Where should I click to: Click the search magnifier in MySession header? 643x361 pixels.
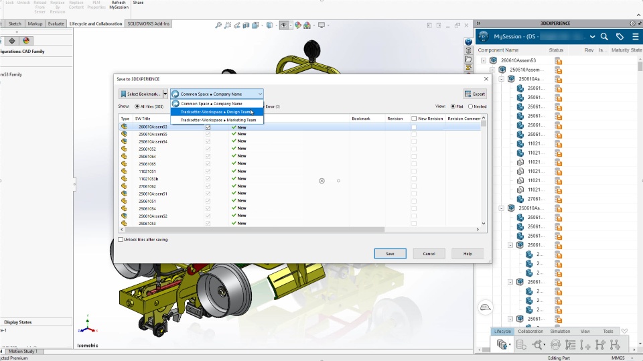pos(604,37)
